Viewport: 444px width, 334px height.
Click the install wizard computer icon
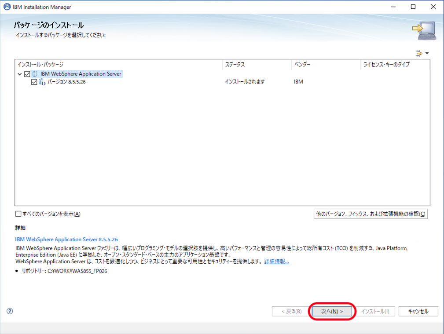point(424,31)
